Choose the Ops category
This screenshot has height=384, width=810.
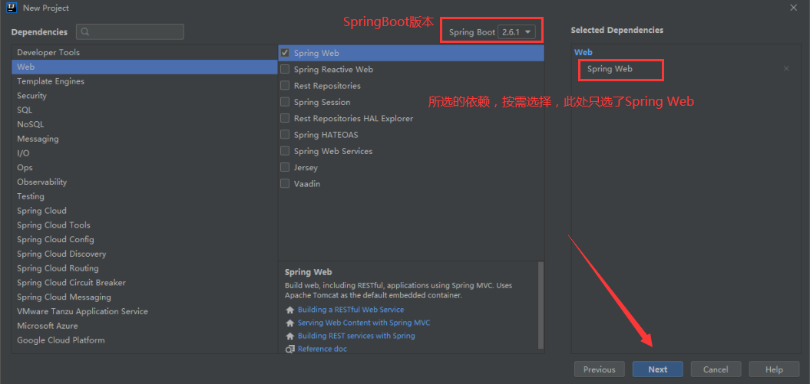click(x=144, y=168)
